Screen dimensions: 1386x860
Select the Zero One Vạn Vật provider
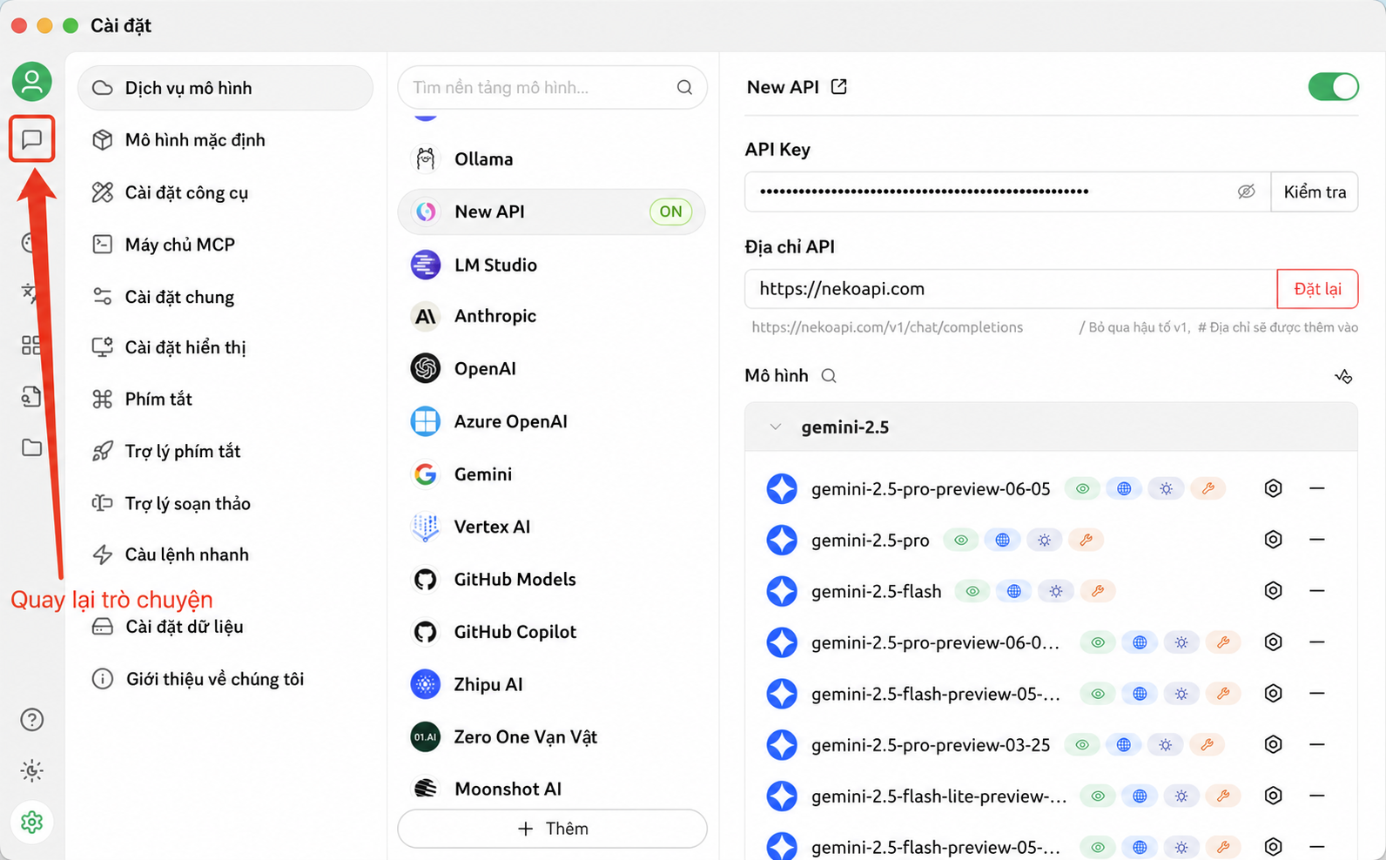(551, 737)
